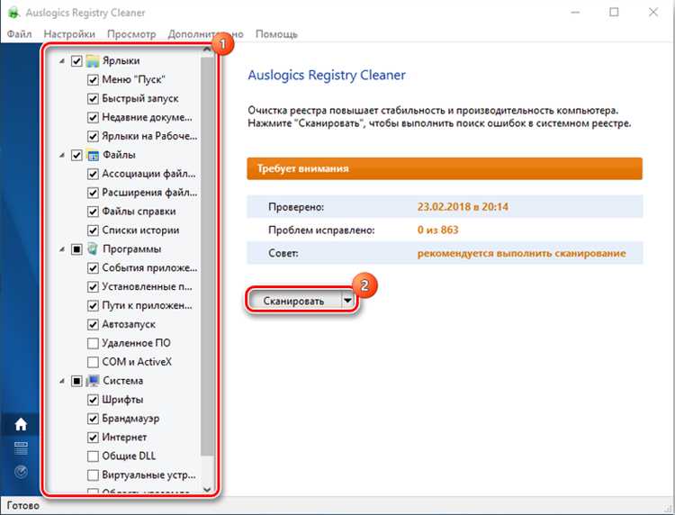Image resolution: width=675 pixels, height=515 pixels.
Task: Click the Auslogics Registry Cleaner heading
Action: point(327,75)
